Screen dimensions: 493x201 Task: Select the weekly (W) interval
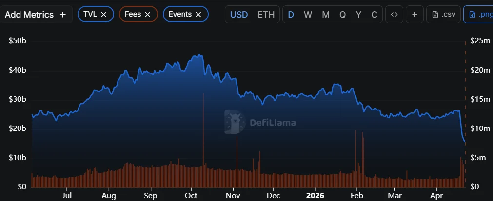(308, 14)
